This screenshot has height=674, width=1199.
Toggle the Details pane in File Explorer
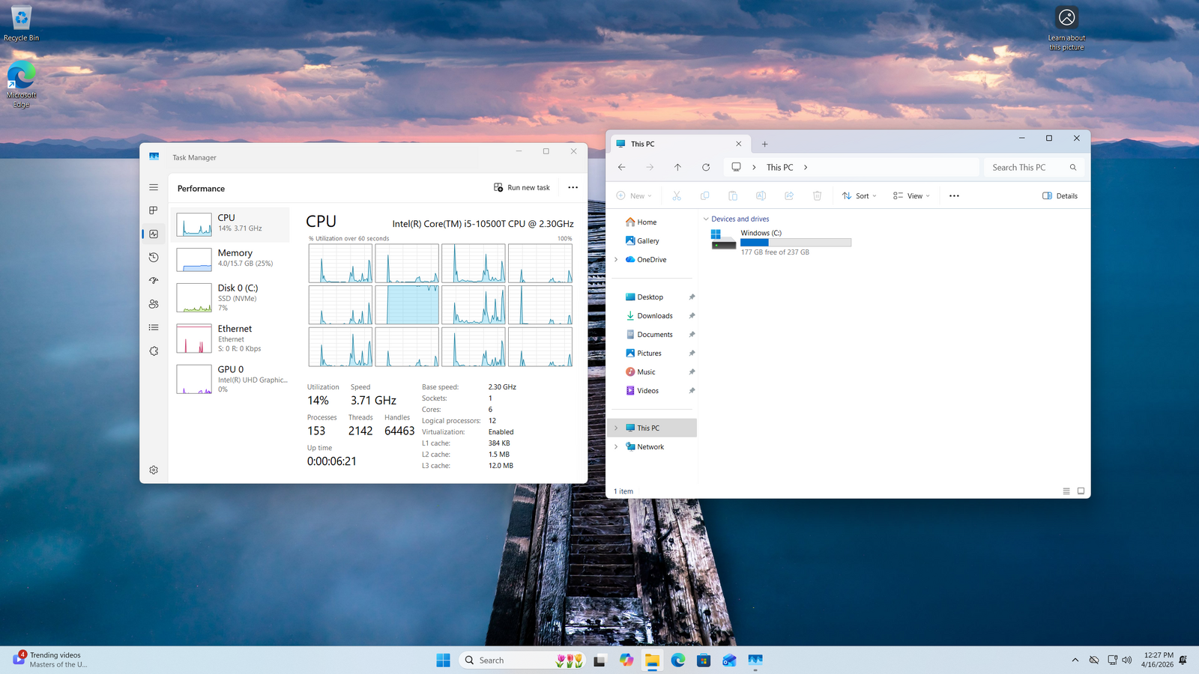pyautogui.click(x=1060, y=196)
